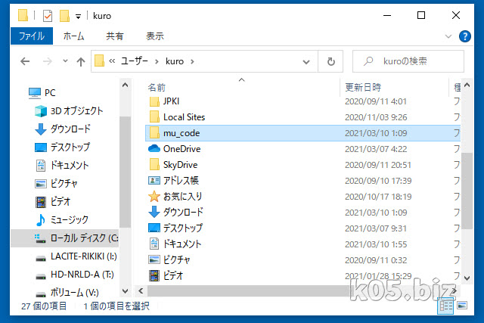
Task: Go back with the left arrow button
Action: coord(25,61)
